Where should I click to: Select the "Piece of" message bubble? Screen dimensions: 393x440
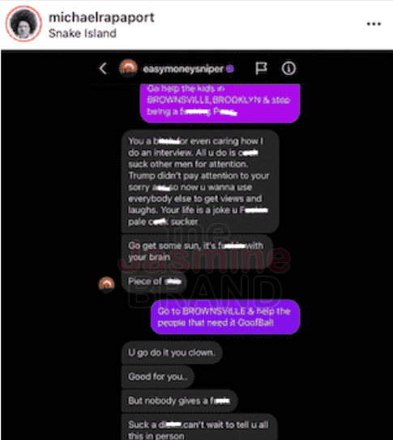click(x=154, y=281)
